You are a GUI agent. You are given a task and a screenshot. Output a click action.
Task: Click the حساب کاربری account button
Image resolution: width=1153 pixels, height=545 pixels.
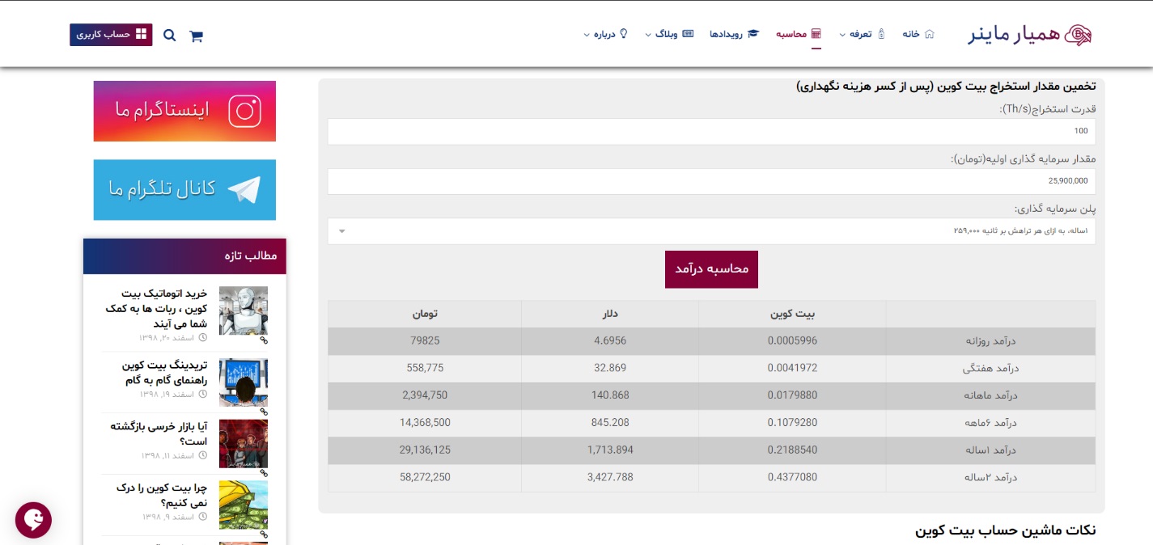pyautogui.click(x=111, y=35)
